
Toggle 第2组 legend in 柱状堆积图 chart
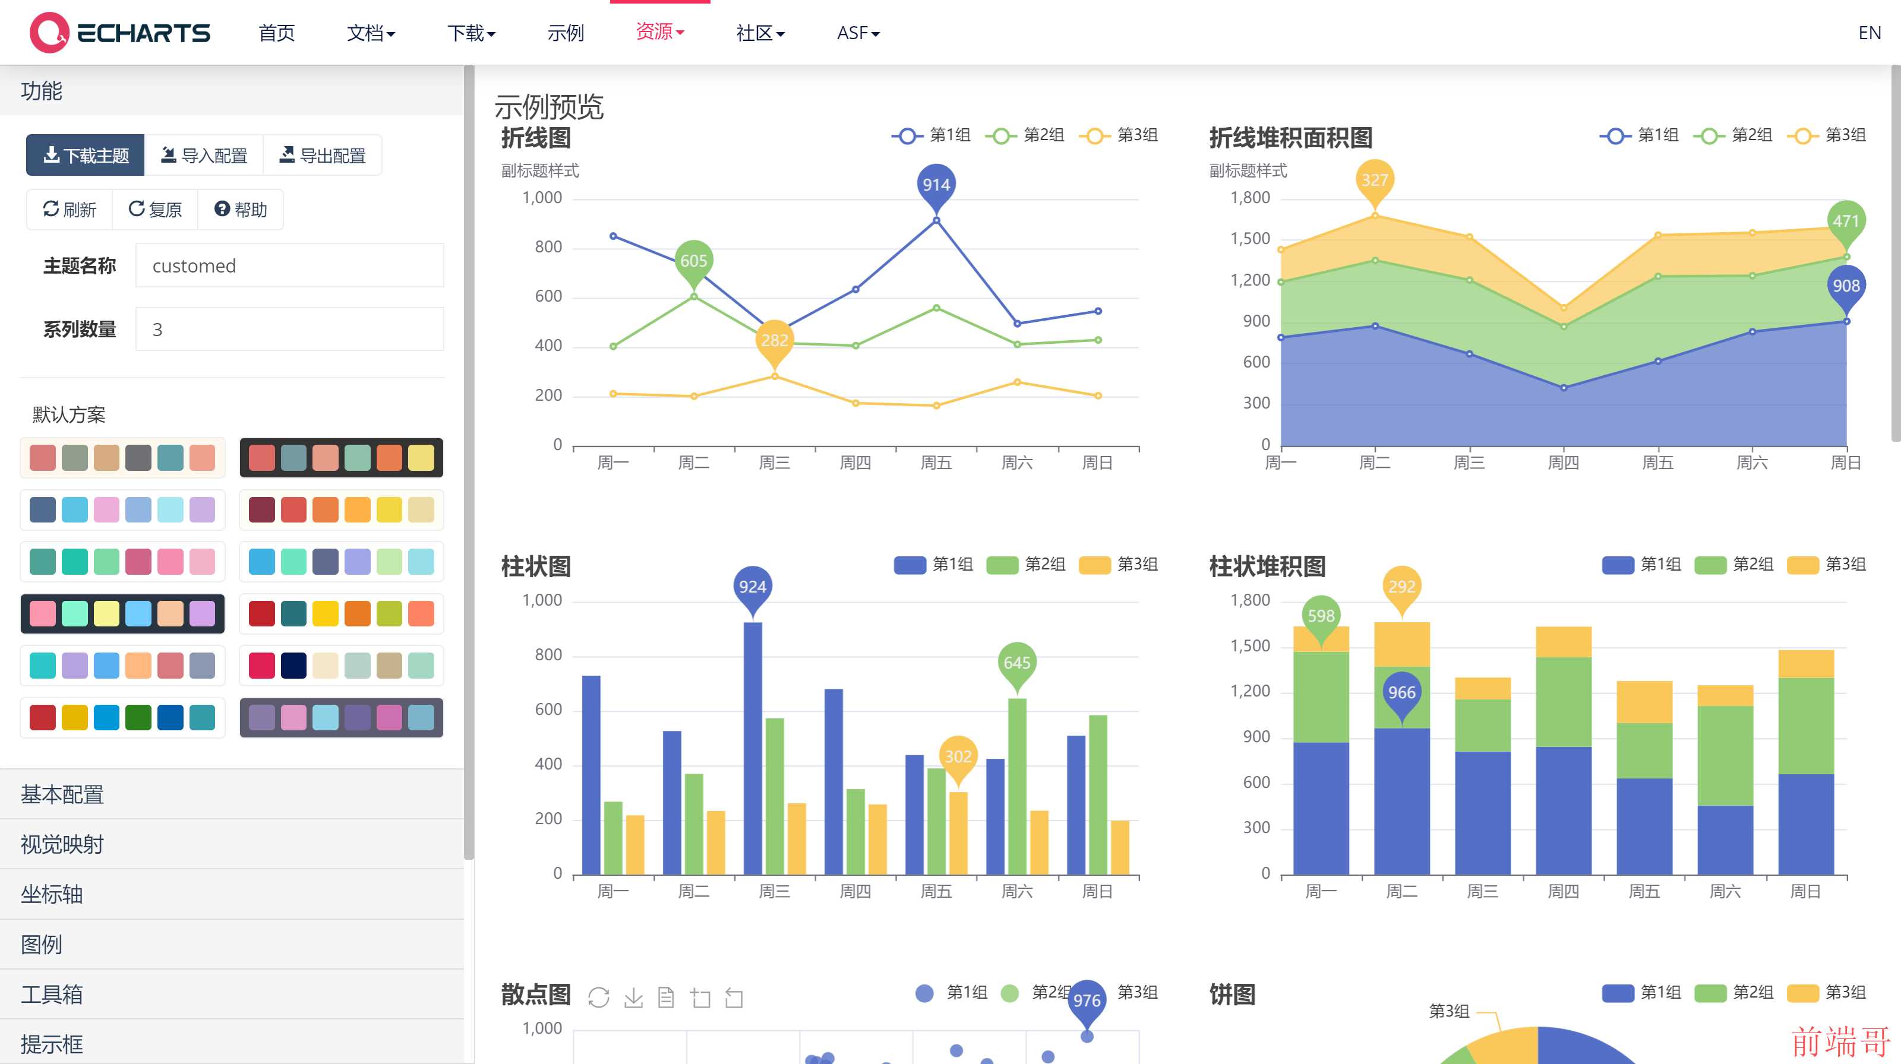click(x=1734, y=564)
